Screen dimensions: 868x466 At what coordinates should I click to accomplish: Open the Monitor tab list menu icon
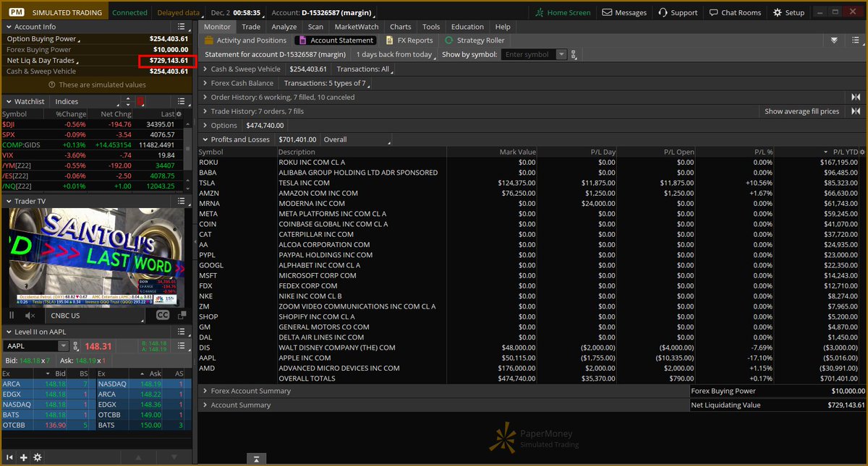tap(855, 40)
